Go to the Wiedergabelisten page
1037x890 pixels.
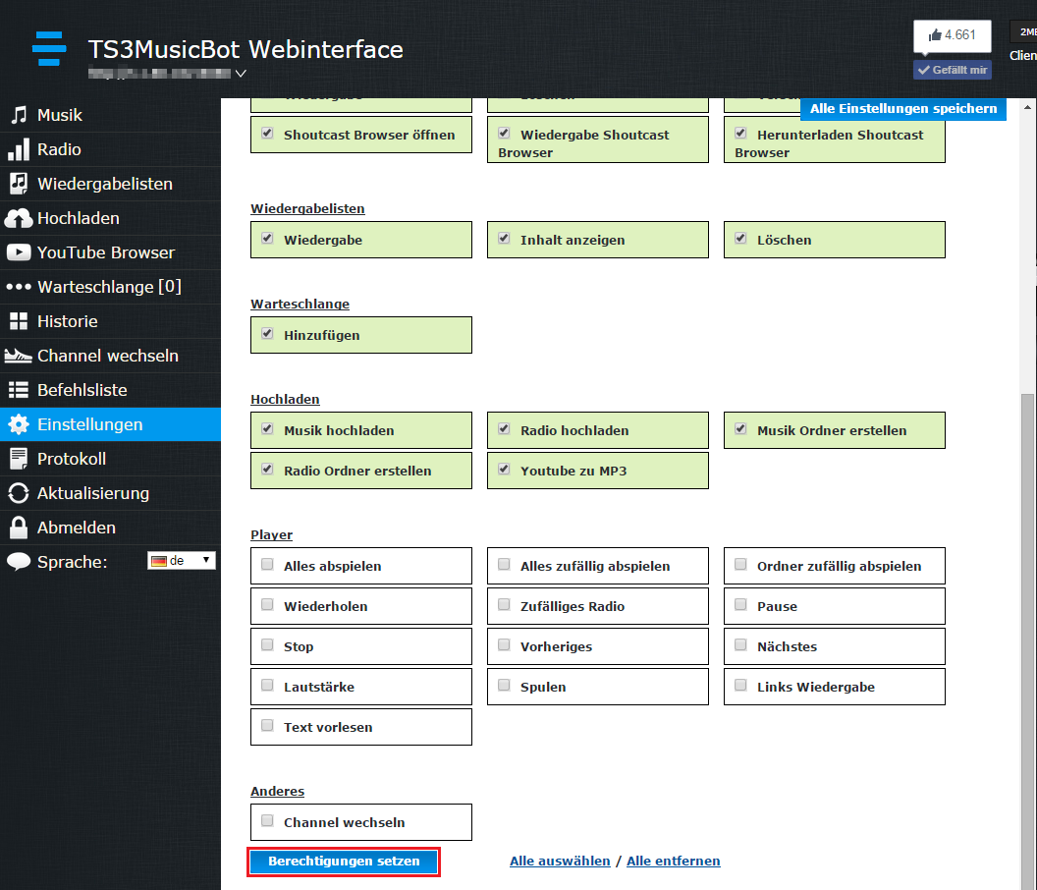[110, 184]
